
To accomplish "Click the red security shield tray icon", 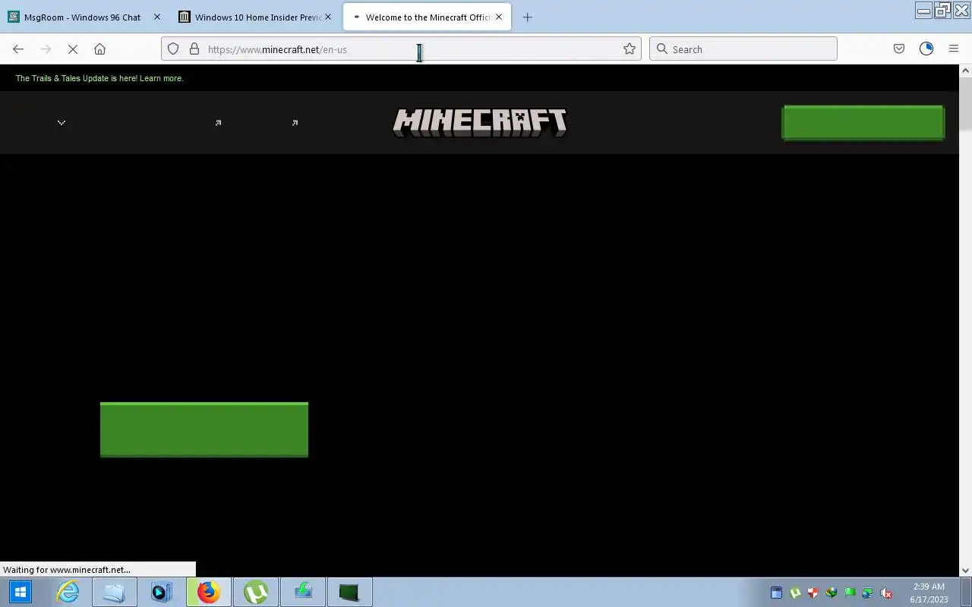I will click(813, 593).
